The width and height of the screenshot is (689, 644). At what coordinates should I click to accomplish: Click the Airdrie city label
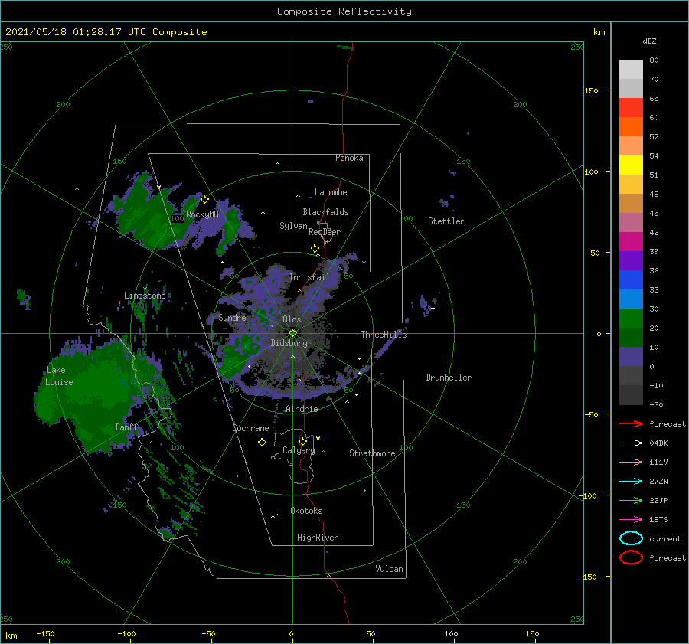point(302,409)
